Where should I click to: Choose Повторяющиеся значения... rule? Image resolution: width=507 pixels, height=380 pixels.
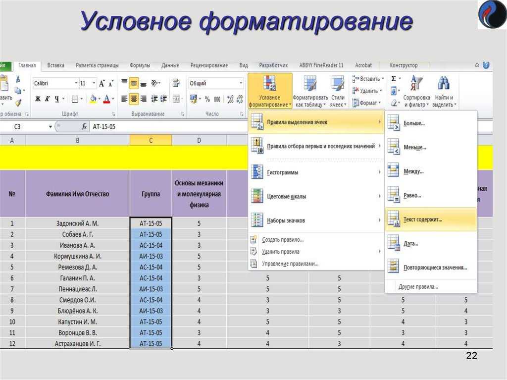[431, 268]
